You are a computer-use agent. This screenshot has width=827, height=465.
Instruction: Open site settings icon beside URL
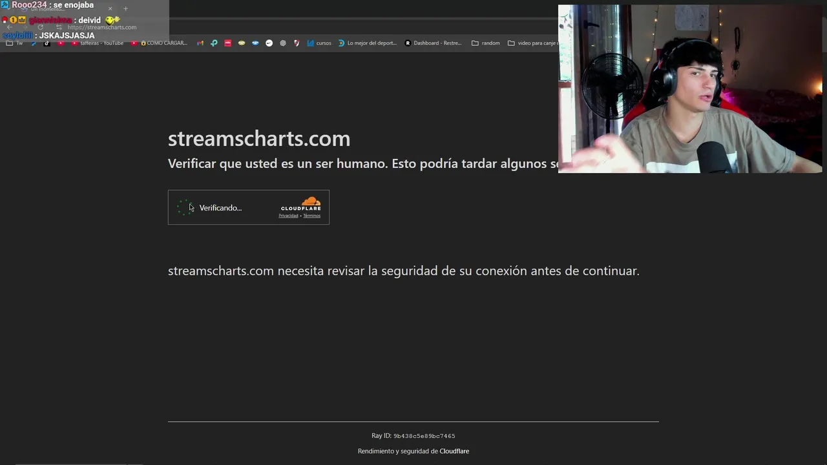pos(59,27)
